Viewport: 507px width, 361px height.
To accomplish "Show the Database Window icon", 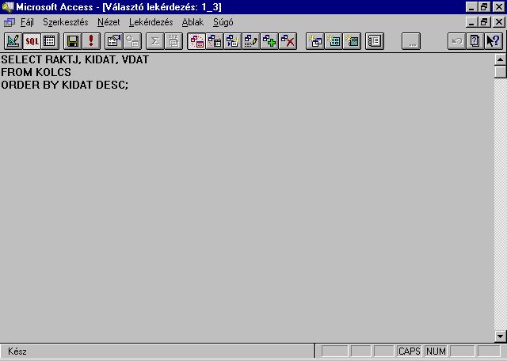I will [375, 41].
